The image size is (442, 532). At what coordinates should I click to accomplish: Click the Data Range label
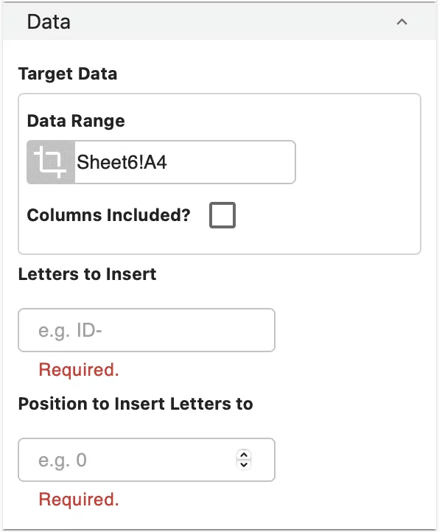point(76,121)
